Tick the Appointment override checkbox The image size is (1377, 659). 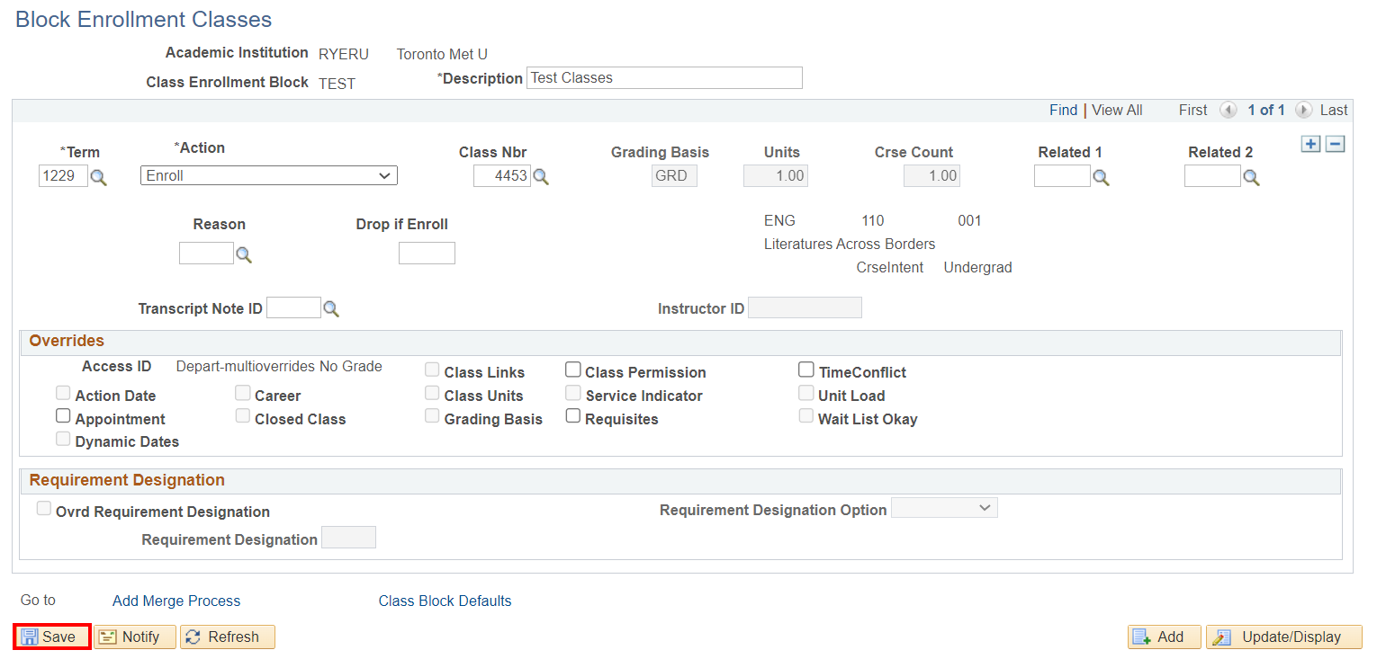coord(63,417)
